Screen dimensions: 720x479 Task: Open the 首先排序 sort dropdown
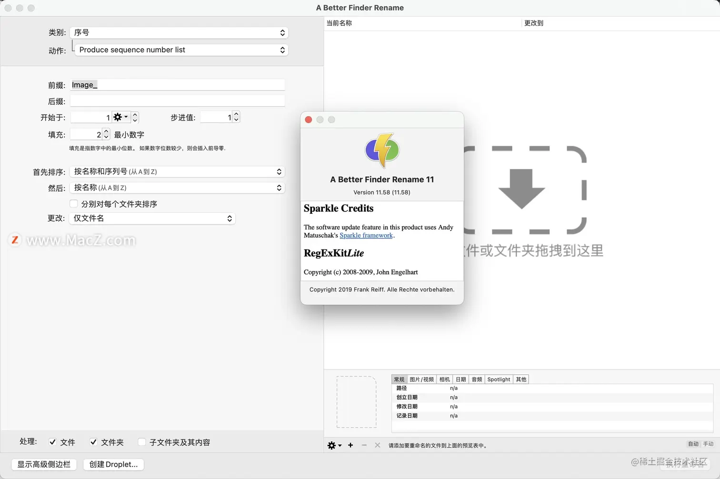pyautogui.click(x=177, y=171)
